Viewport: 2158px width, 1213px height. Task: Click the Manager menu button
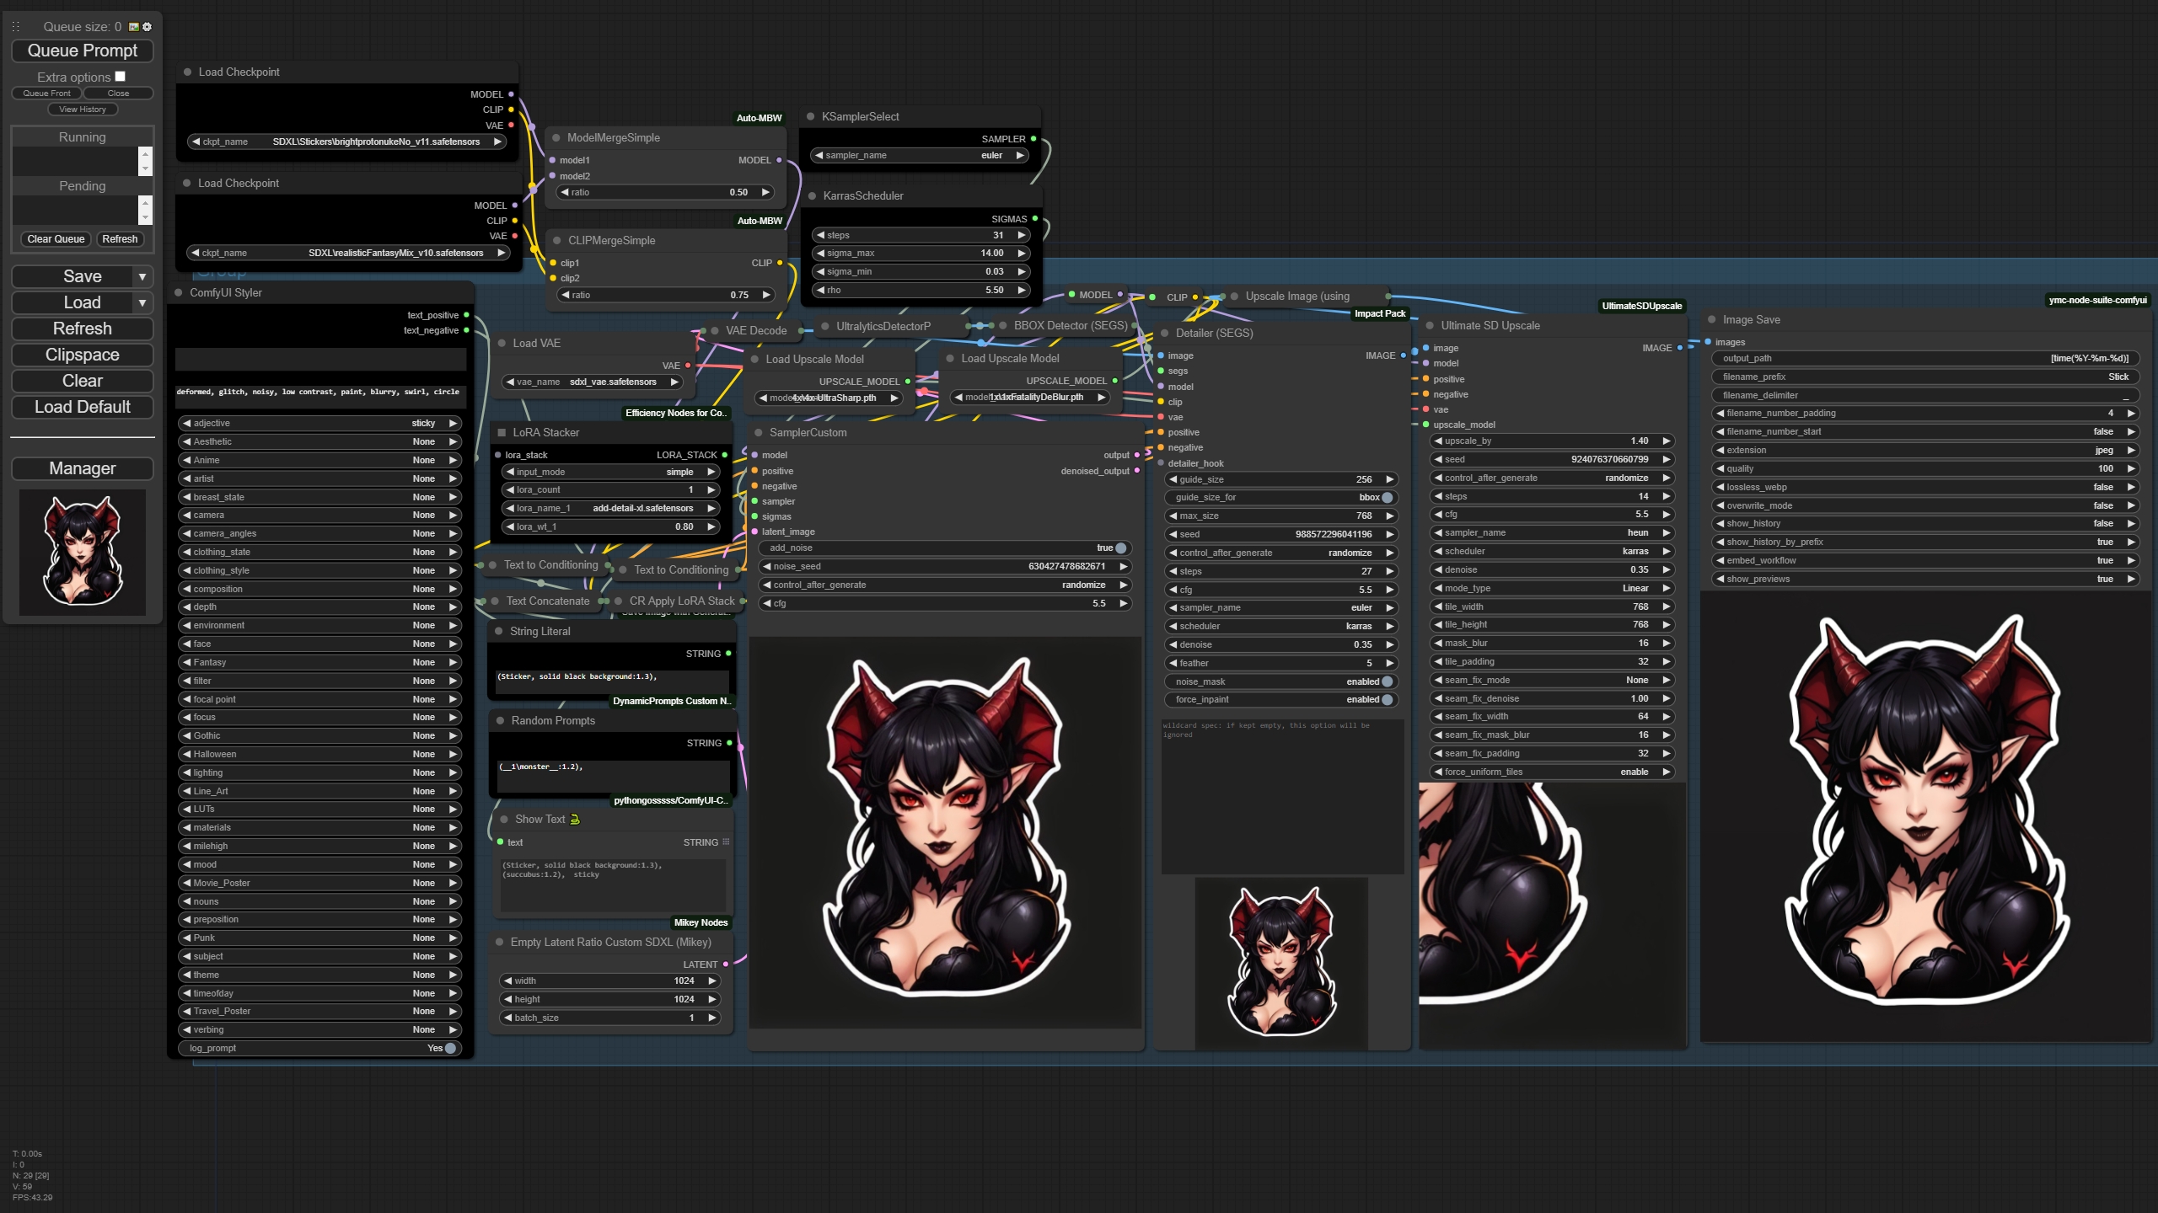83,468
